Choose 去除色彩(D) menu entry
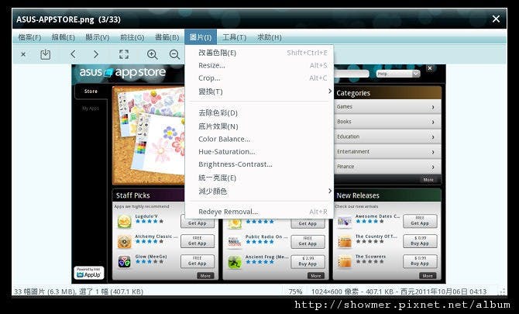 259,112
